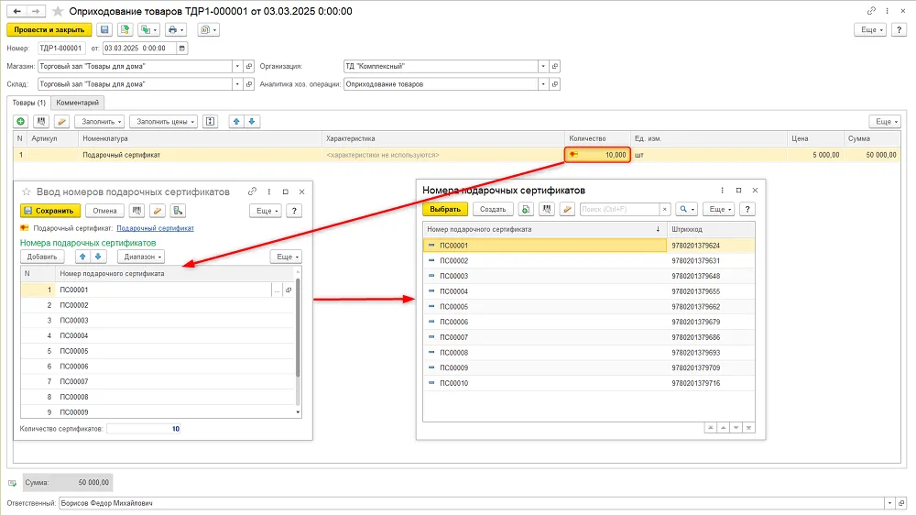This screenshot has width=916, height=515.
Task: Click the Количество сертификатов field
Action: [x=144, y=429]
